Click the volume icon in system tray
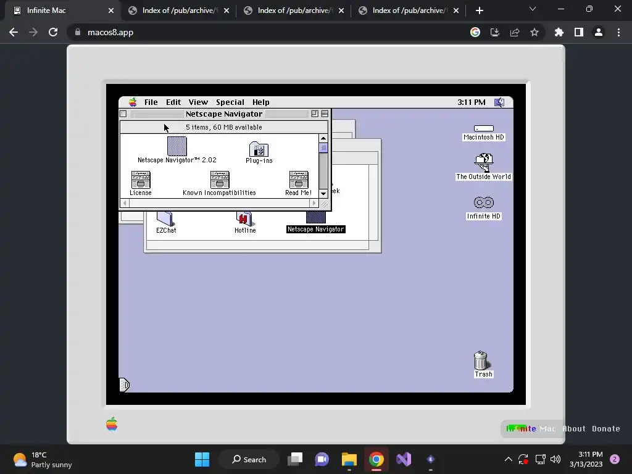The image size is (632, 474). [555, 459]
